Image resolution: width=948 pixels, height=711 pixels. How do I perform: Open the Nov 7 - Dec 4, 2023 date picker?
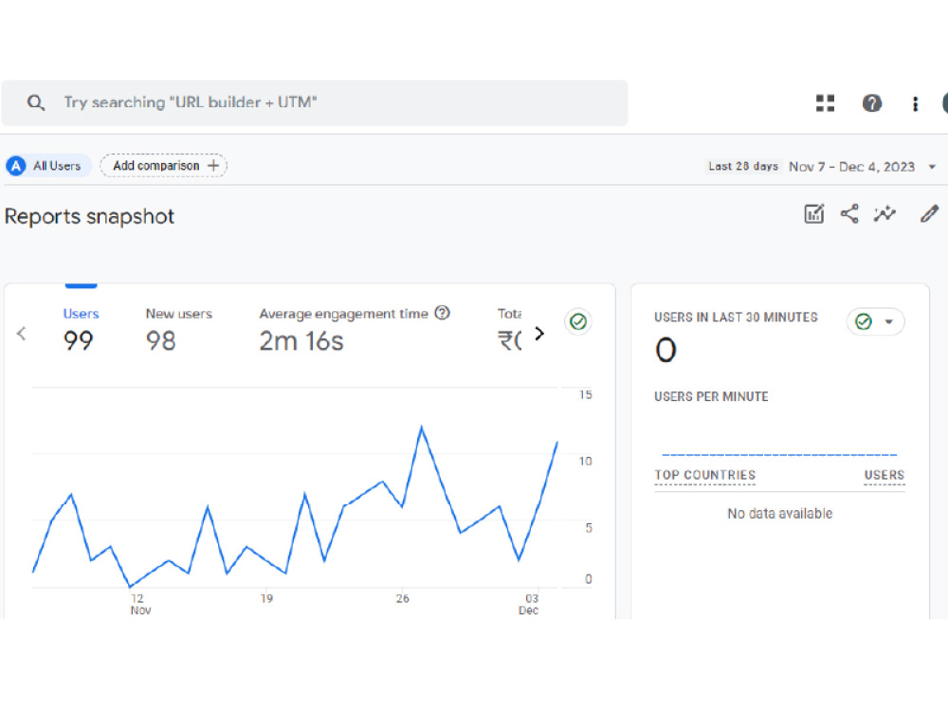851,167
